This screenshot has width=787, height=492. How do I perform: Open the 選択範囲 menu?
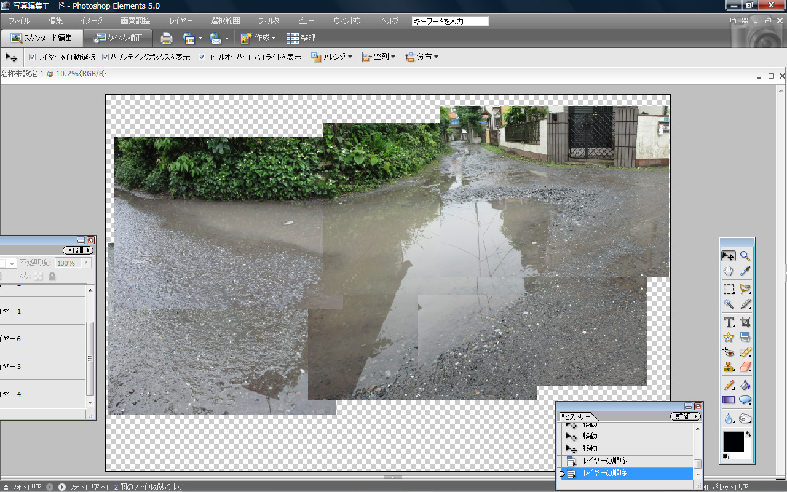[225, 21]
